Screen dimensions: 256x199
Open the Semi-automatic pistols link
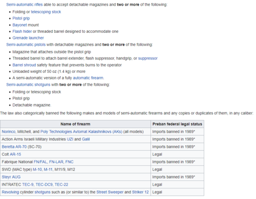[x=26, y=45]
